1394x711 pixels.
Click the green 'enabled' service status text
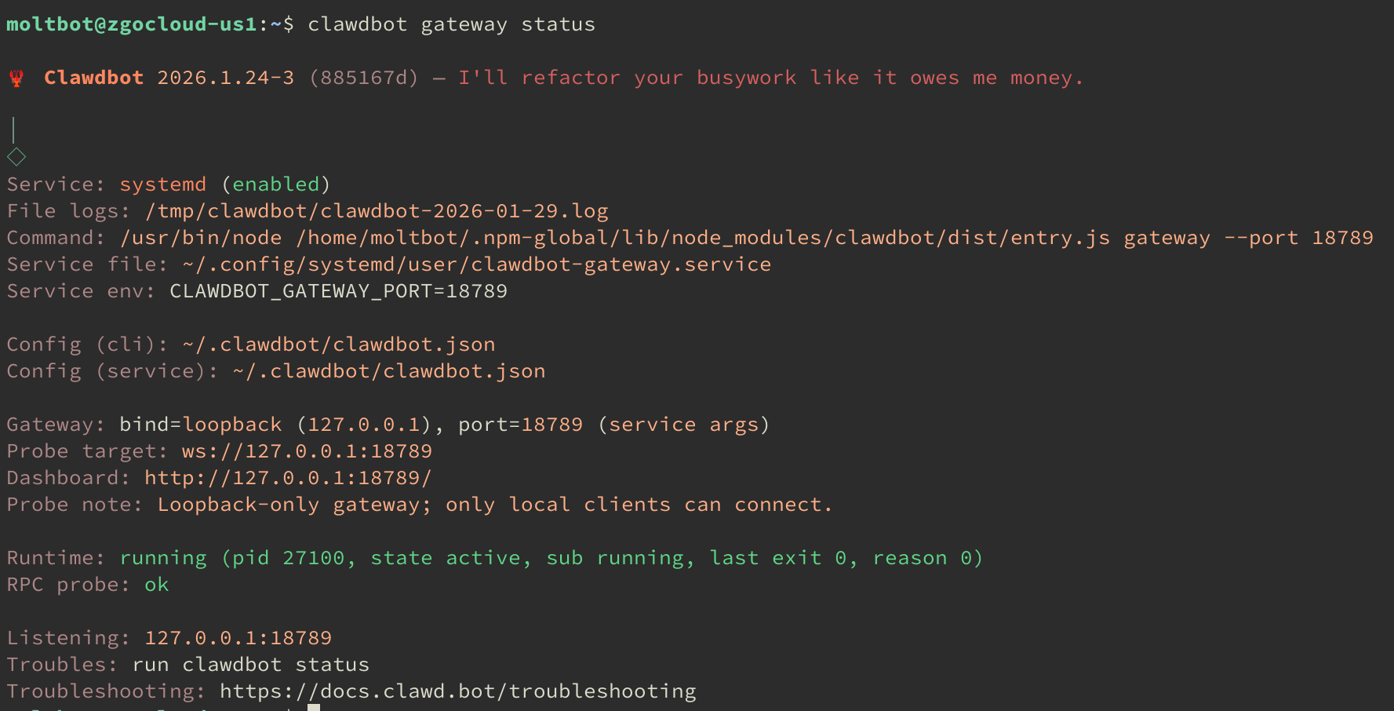(275, 184)
